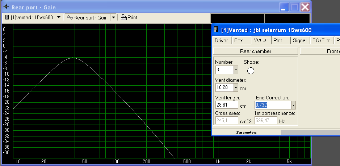This screenshot has width=340, height=166.
Task: Click the crosshair icon in Rear port title bar
Action: click(x=6, y=7)
